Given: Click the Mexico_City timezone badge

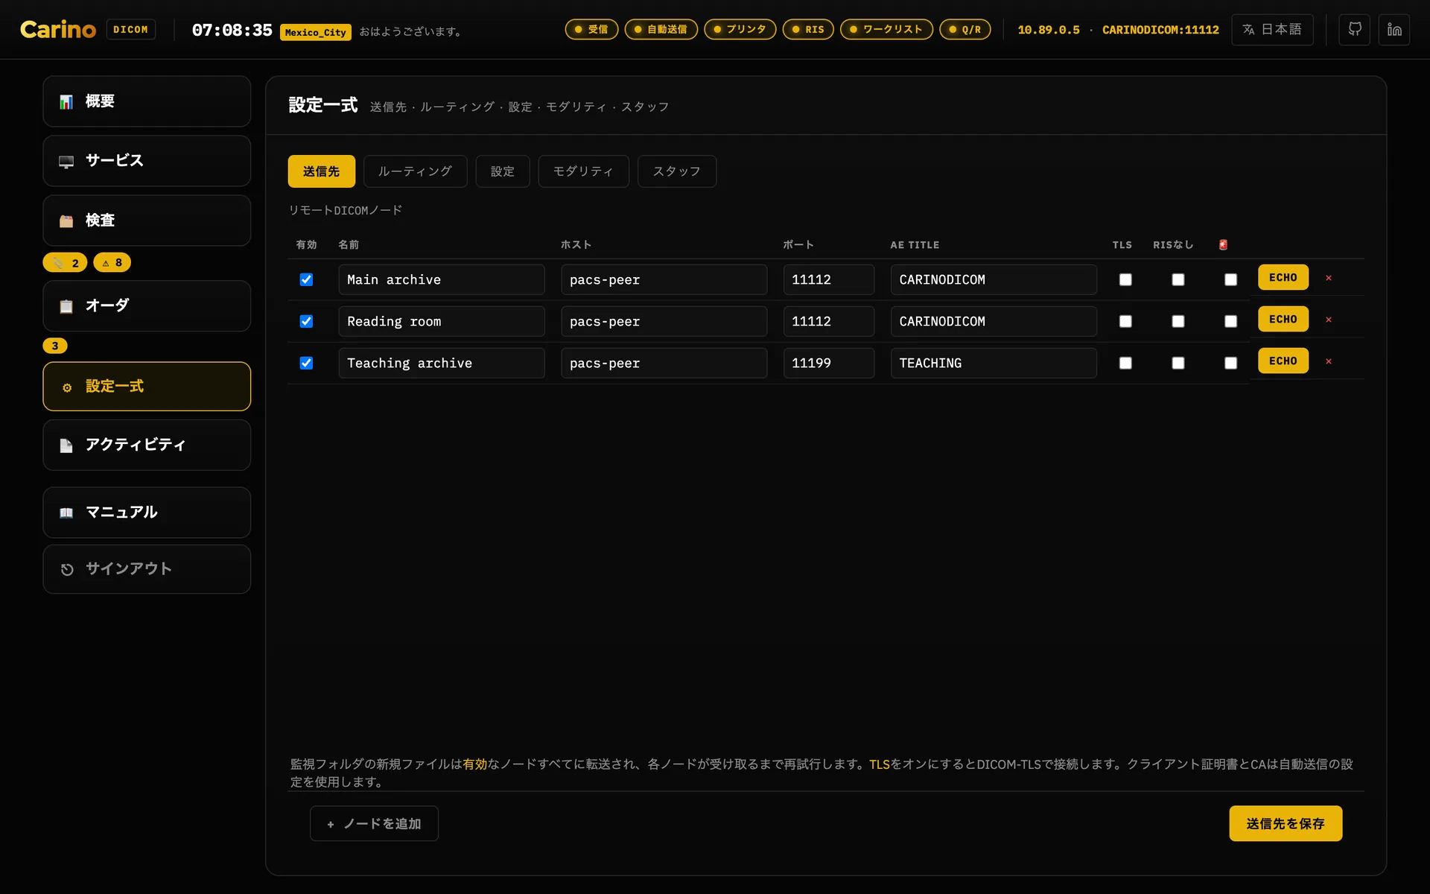Looking at the screenshot, I should point(316,32).
